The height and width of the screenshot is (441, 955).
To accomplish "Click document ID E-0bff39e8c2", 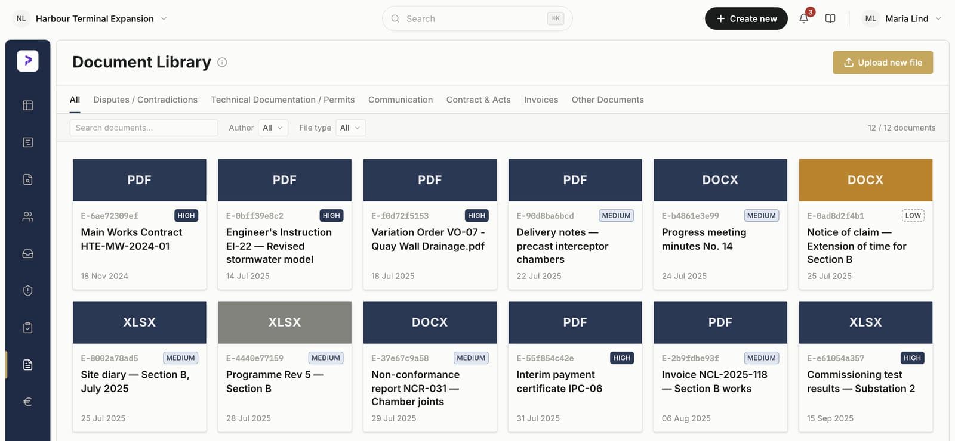I will tap(255, 216).
